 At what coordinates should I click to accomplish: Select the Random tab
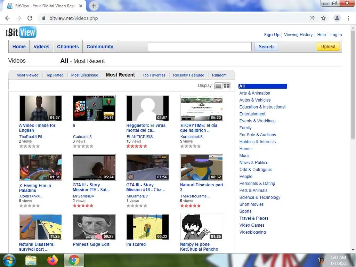219,75
